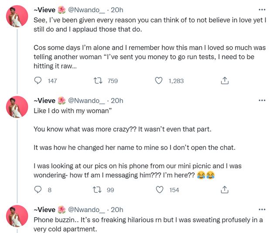Open the 20h timestamp on the third tweet
273x233 pixels.
tap(117, 209)
